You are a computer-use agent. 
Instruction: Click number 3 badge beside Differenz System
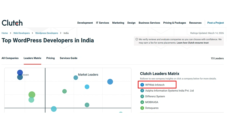pyautogui.click(x=142, y=96)
